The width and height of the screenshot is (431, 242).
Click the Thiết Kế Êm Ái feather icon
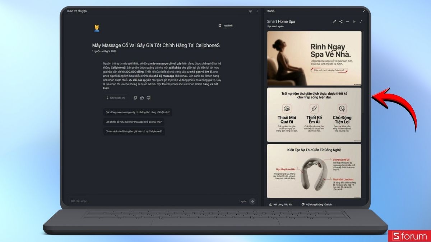314,109
